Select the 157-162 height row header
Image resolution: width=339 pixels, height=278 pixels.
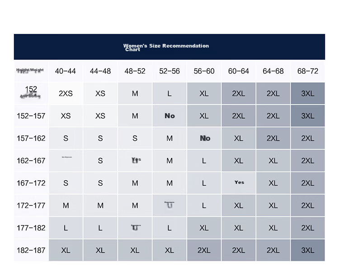(31, 138)
